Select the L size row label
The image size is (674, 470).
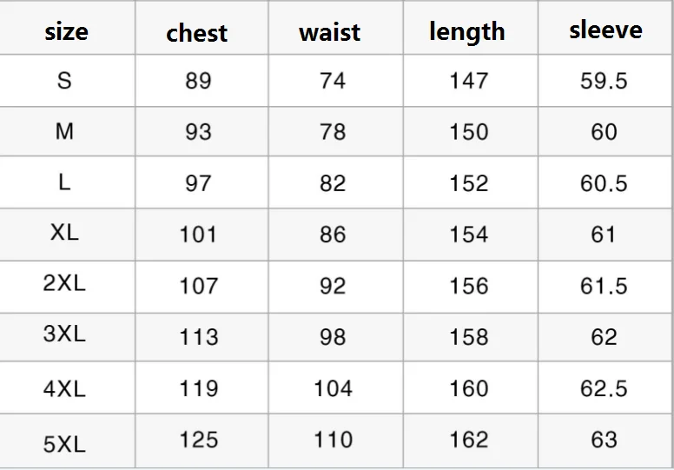[x=64, y=182]
